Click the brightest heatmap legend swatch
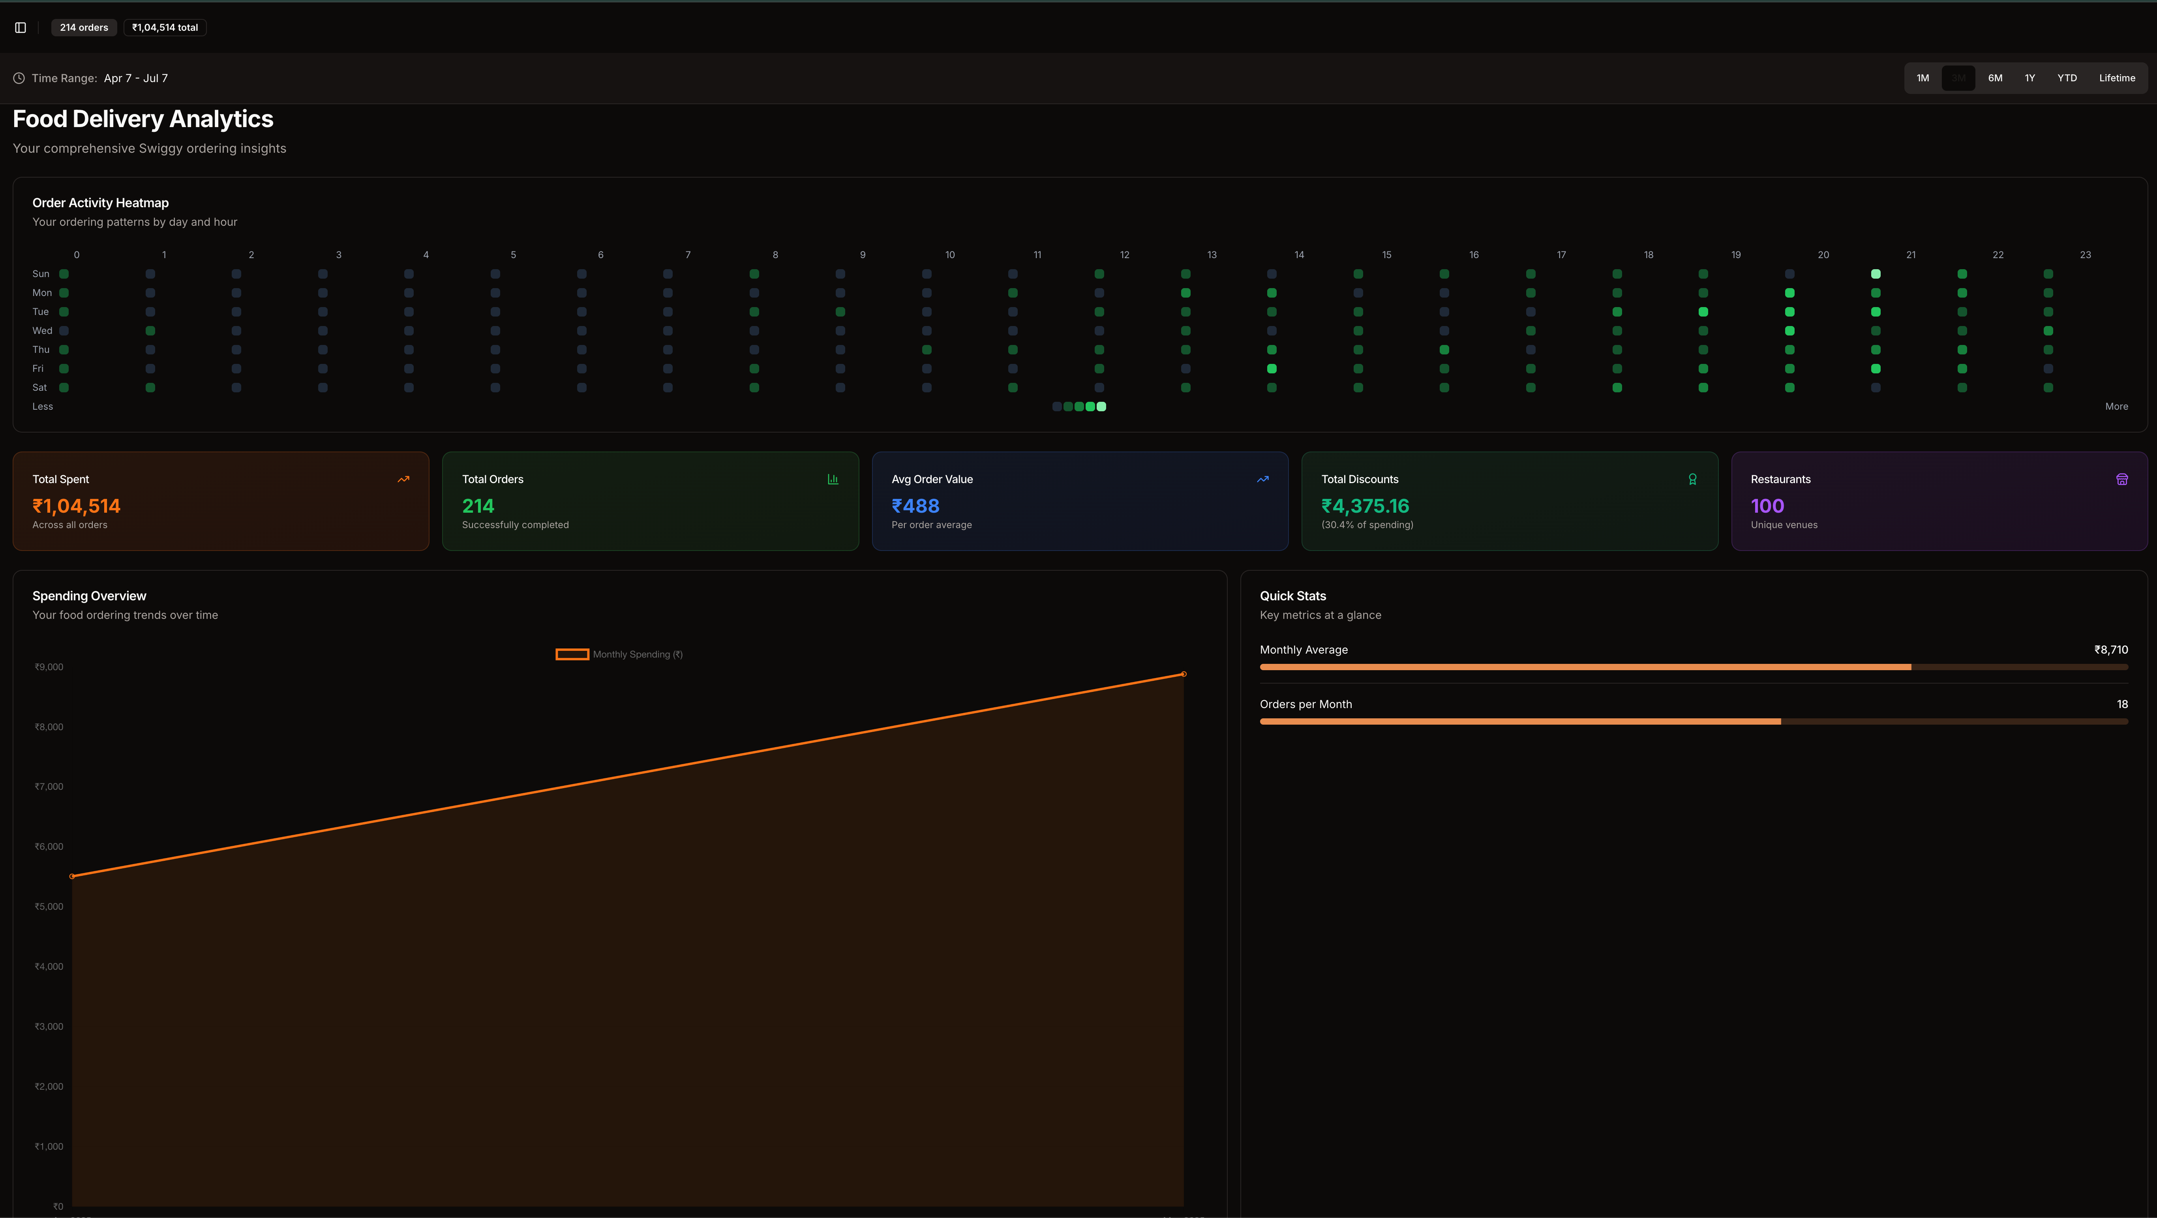The height and width of the screenshot is (1218, 2157). click(1101, 407)
